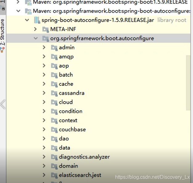
Task: Select the amqp tree item label
Action: coord(66,57)
